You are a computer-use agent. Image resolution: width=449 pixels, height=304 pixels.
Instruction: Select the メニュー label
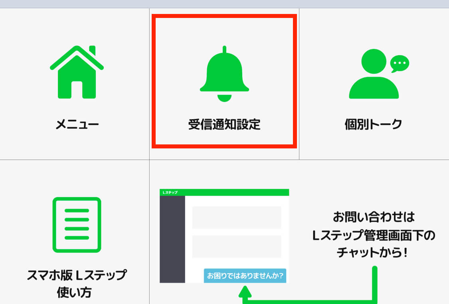pos(77,124)
